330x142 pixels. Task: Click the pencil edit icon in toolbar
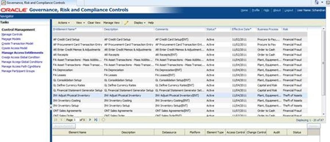126,23
